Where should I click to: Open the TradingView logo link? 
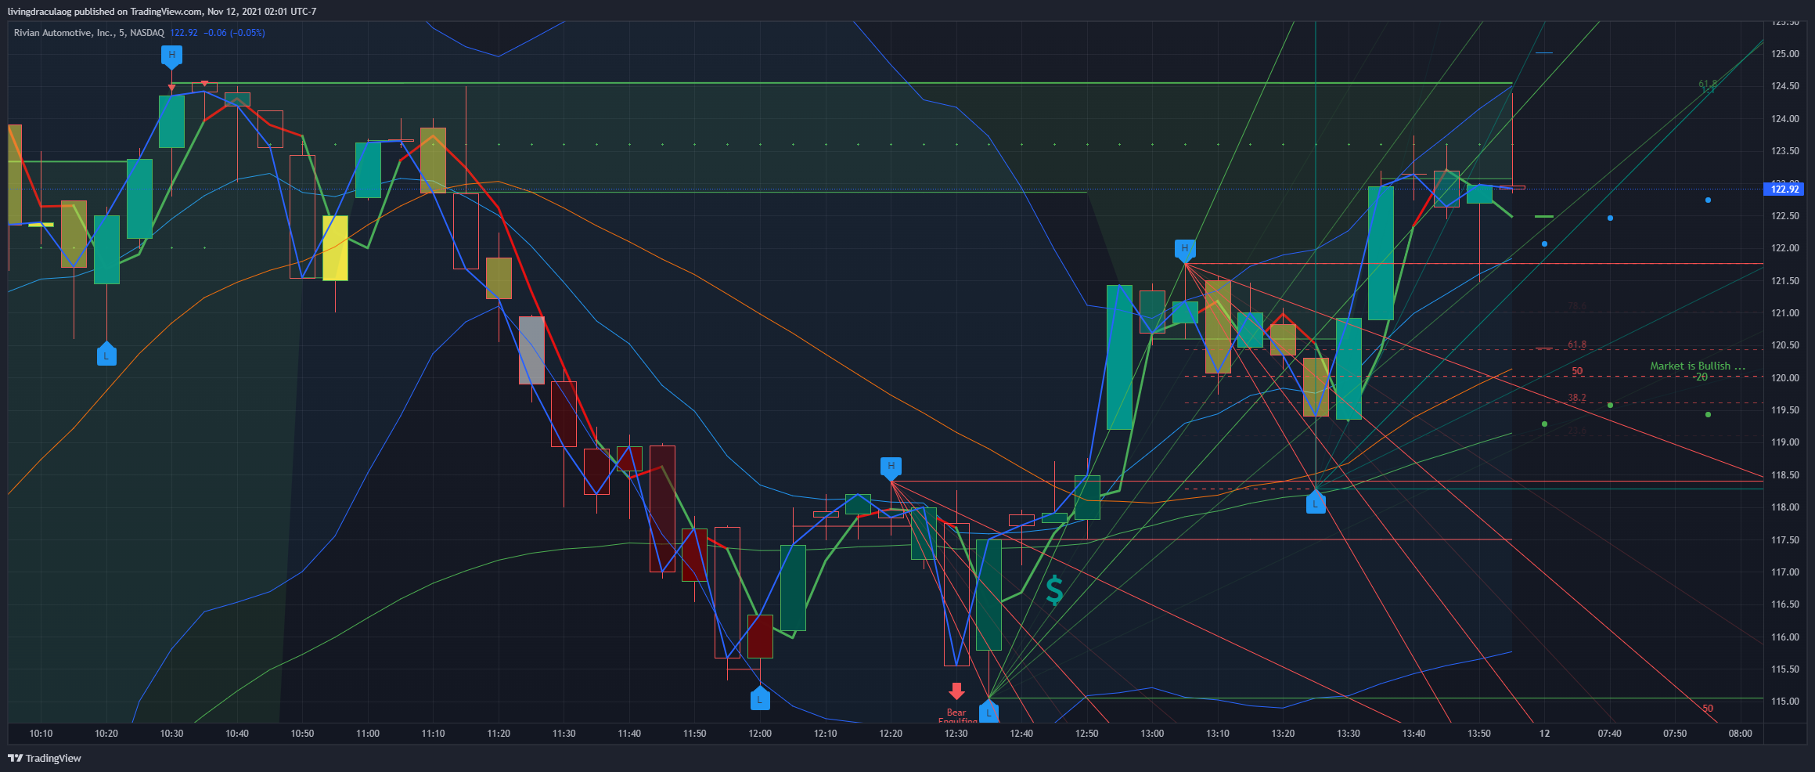[x=45, y=758]
